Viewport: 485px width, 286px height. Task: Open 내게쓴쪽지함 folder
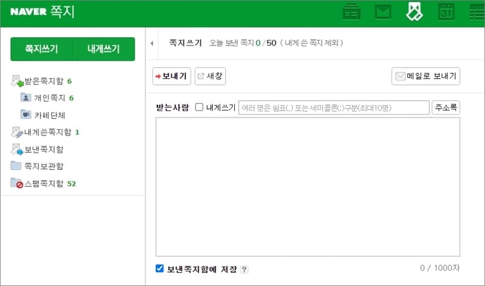click(48, 133)
